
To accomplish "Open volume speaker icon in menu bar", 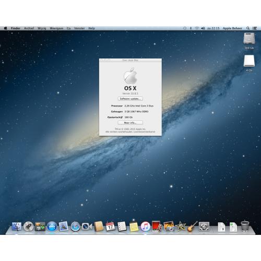I will point(203,28).
